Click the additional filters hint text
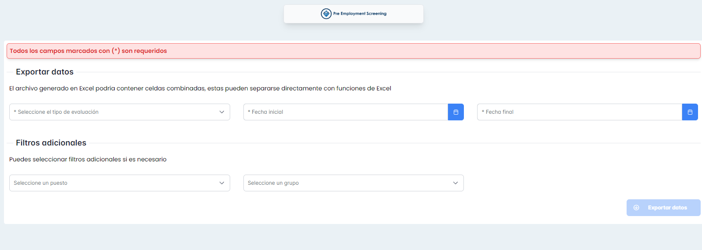This screenshot has width=702, height=250. click(x=88, y=159)
